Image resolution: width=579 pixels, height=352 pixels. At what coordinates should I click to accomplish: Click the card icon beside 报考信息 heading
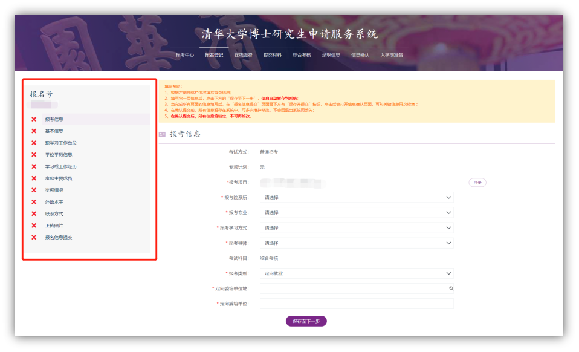[162, 134]
